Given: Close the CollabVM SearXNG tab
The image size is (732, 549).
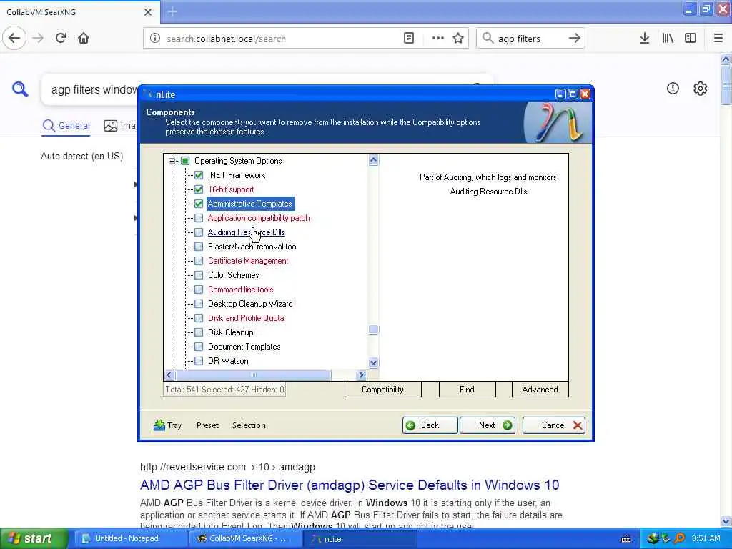Looking at the screenshot, I should 148,12.
